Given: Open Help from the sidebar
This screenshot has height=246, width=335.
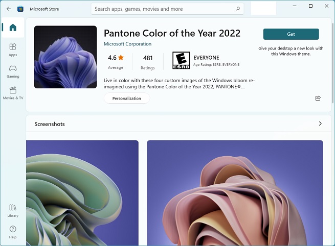Looking at the screenshot, I should coord(13,232).
